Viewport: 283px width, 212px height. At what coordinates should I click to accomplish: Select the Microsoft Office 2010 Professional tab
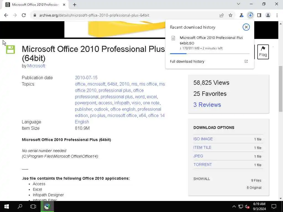tap(36, 5)
